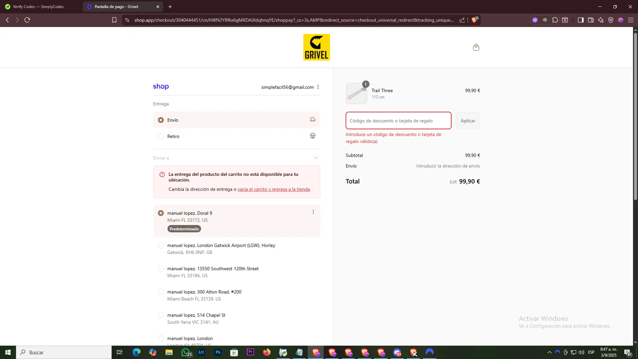Click the ESP language indicator
This screenshot has width=638, height=359.
point(591,352)
